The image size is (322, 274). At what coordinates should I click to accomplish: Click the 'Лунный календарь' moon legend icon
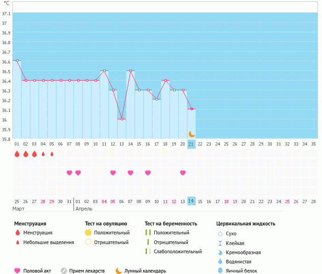119,271
